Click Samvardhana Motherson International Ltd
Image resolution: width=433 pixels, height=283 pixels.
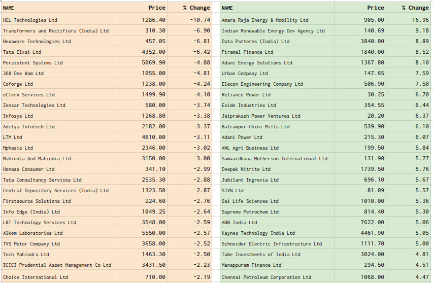[x=277, y=159]
